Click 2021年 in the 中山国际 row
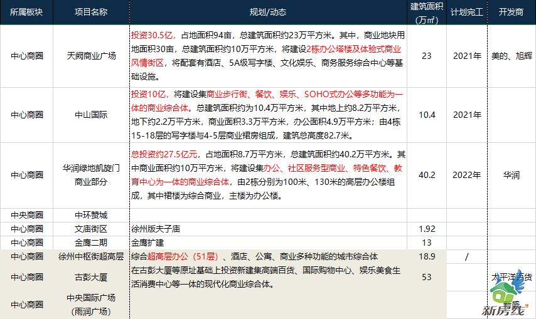The image size is (536, 319). click(x=467, y=115)
